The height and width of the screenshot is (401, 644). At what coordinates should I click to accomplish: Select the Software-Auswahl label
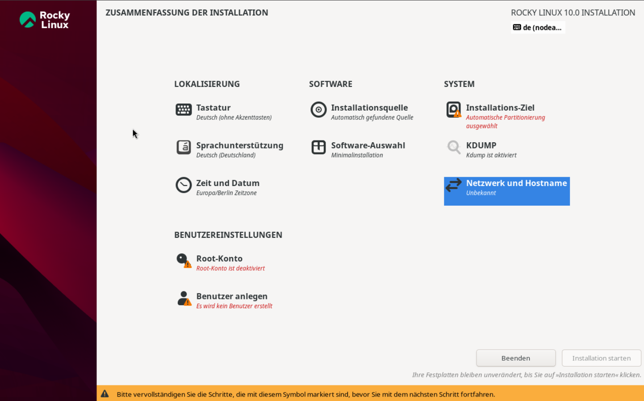coord(368,145)
